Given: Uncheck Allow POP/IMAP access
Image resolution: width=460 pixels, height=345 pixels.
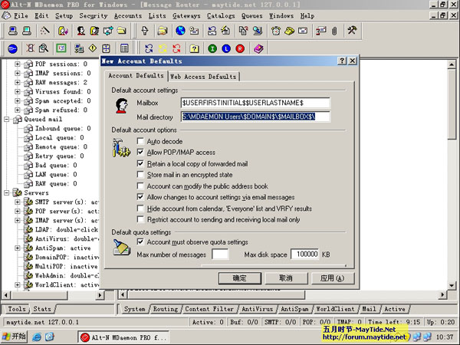Looking at the screenshot, I should point(140,153).
